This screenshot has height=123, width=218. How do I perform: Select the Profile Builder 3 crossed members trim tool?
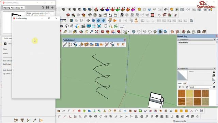click(x=107, y=44)
